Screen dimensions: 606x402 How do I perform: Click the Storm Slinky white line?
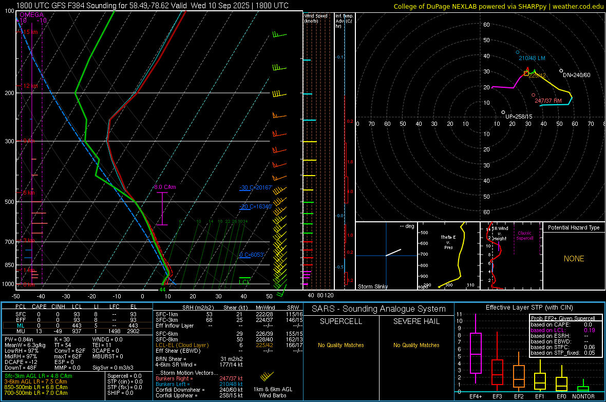point(393,253)
